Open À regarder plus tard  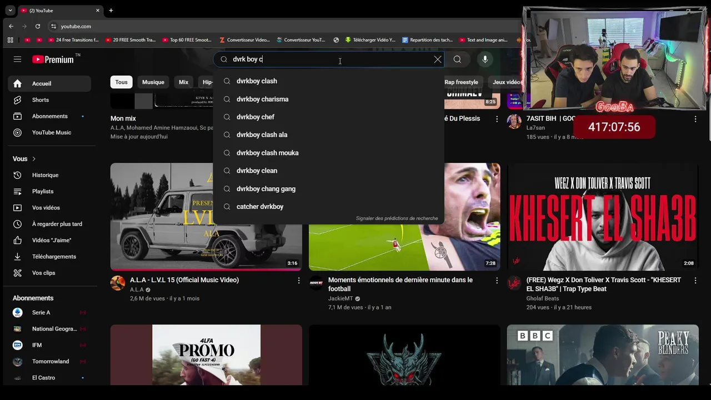[x=49, y=224]
